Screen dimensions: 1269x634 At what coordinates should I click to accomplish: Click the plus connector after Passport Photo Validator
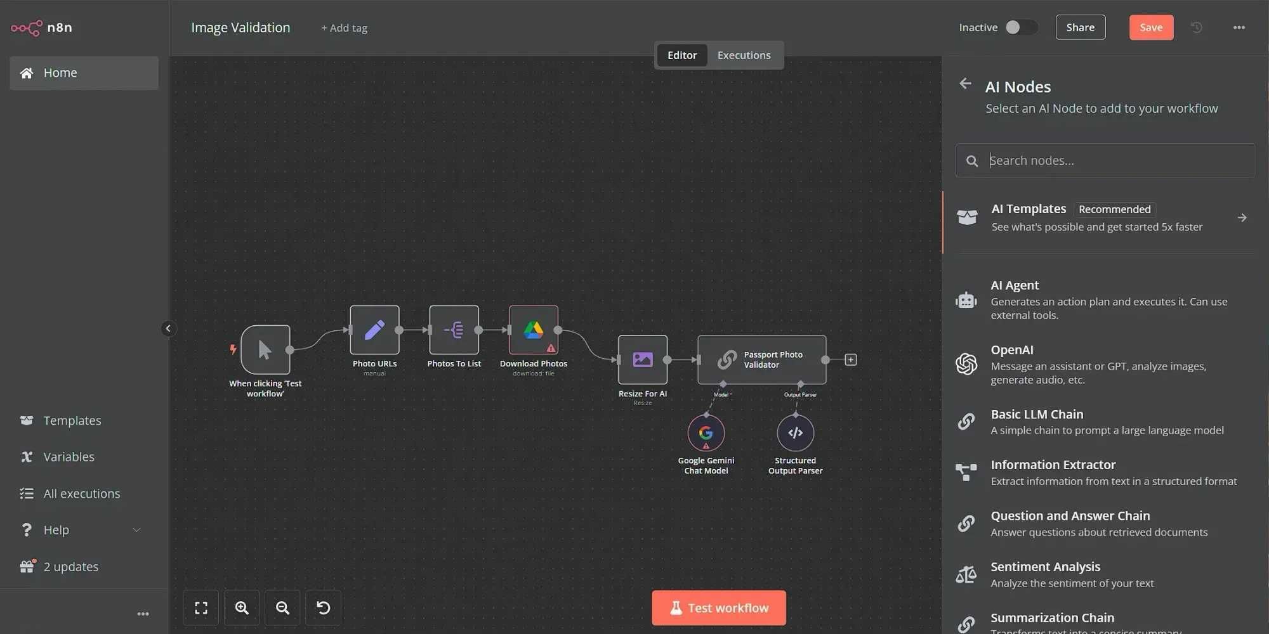pyautogui.click(x=851, y=359)
